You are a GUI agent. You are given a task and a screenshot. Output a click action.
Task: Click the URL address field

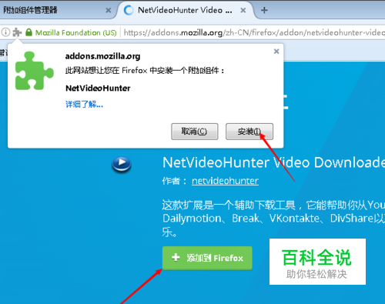point(253,32)
